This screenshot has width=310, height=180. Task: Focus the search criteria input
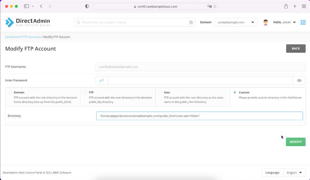point(135,22)
